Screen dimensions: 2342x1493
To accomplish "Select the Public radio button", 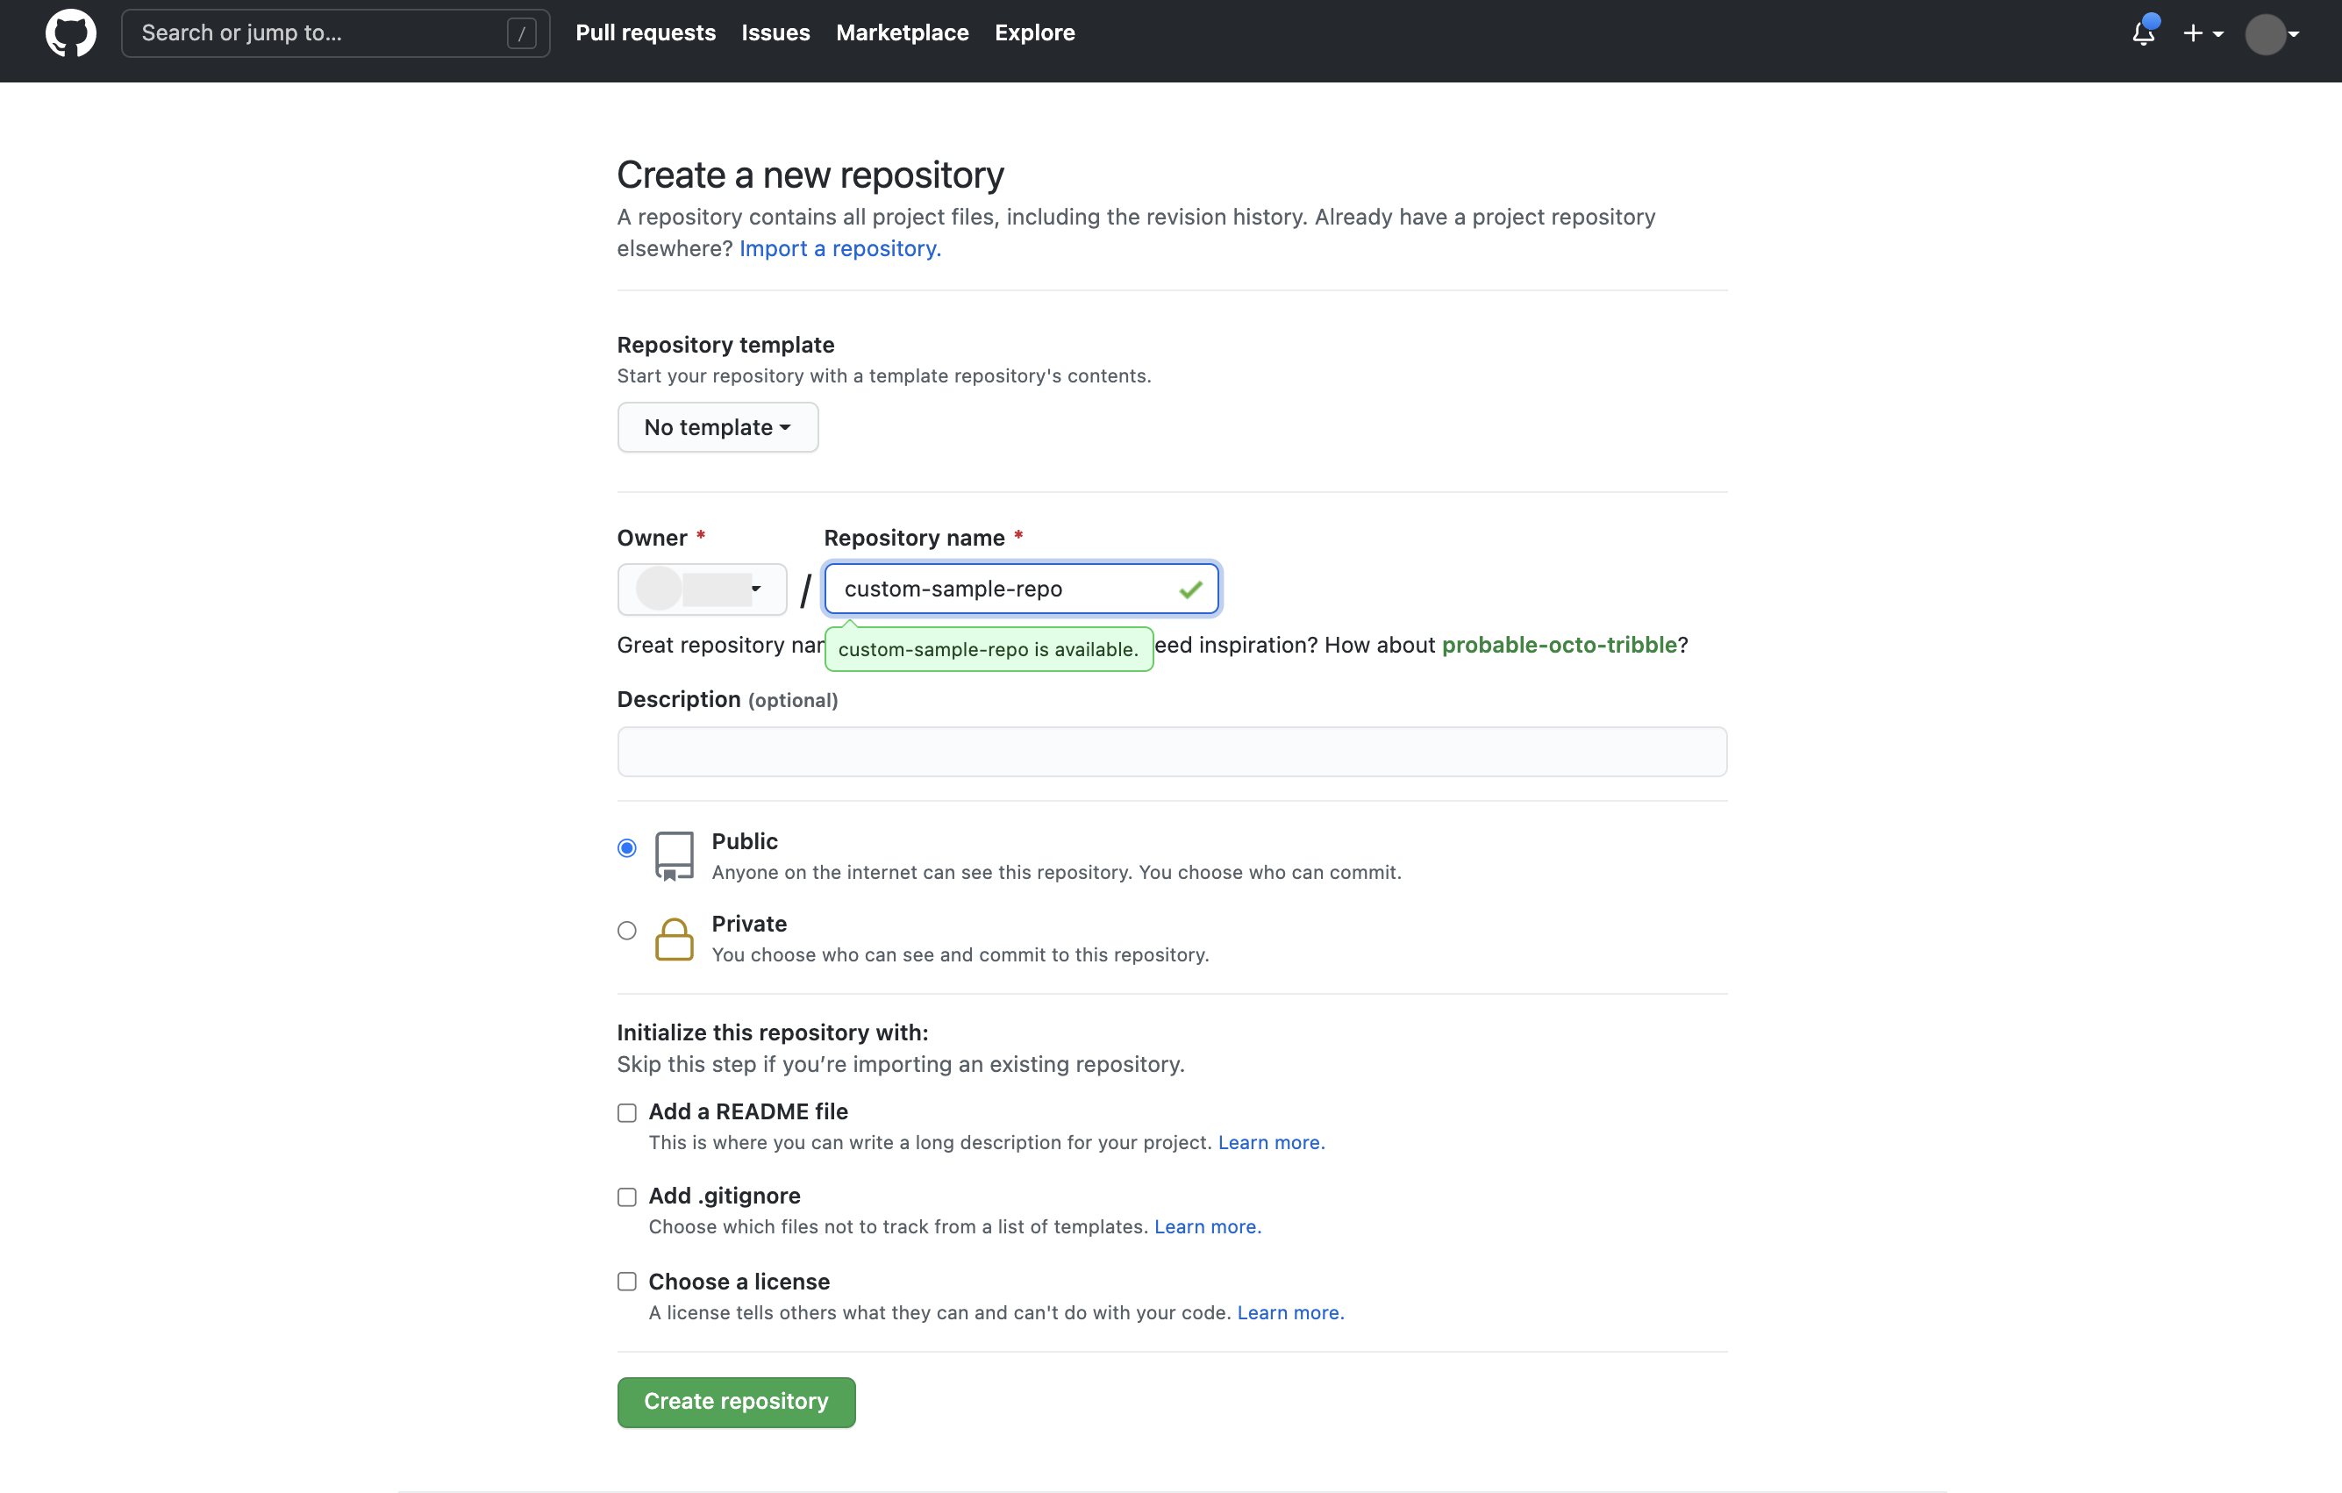I will click(x=628, y=847).
